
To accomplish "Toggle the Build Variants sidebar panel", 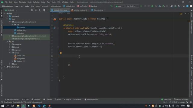I will point(2,90).
